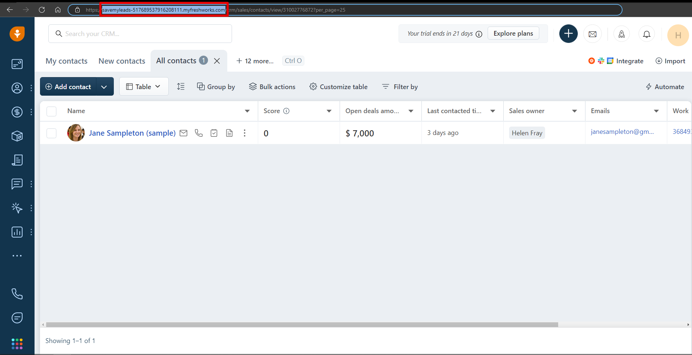Click Automate button
692x355 pixels.
point(665,87)
